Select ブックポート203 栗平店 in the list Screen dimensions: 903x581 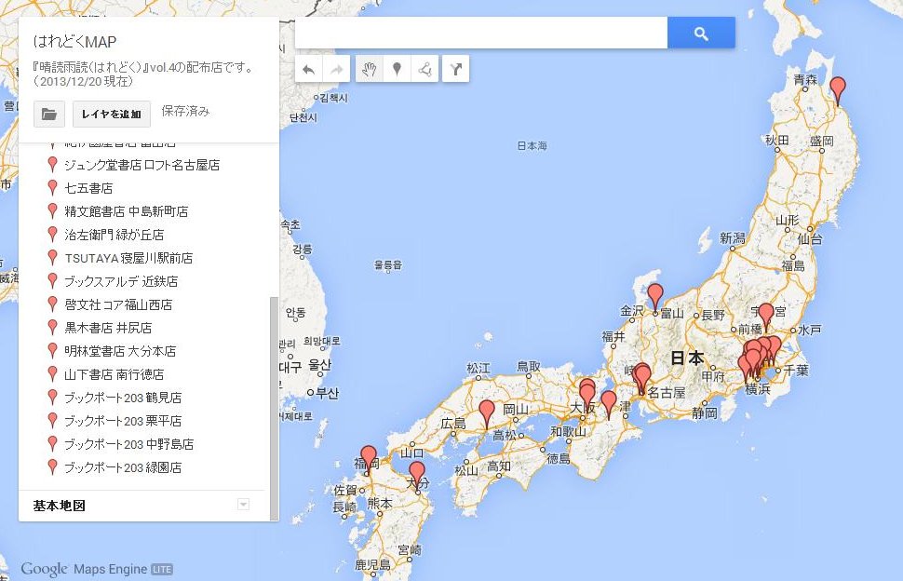tap(123, 421)
